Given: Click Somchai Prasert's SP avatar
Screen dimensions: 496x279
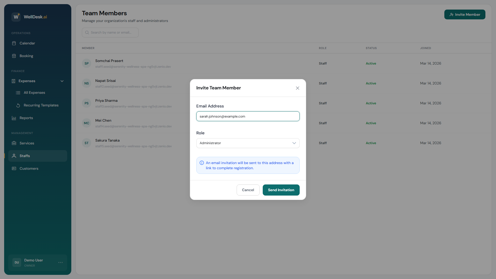Looking at the screenshot, I should click(x=87, y=64).
